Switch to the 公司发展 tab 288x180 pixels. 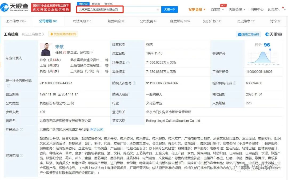coord(148,21)
